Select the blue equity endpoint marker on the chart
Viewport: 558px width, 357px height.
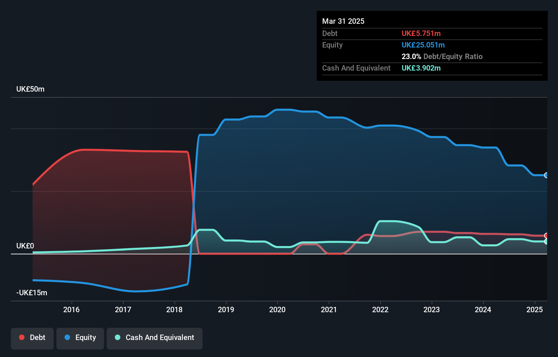[546, 175]
